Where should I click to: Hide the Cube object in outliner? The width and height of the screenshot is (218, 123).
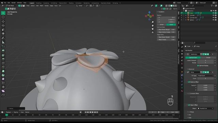point(213,13)
